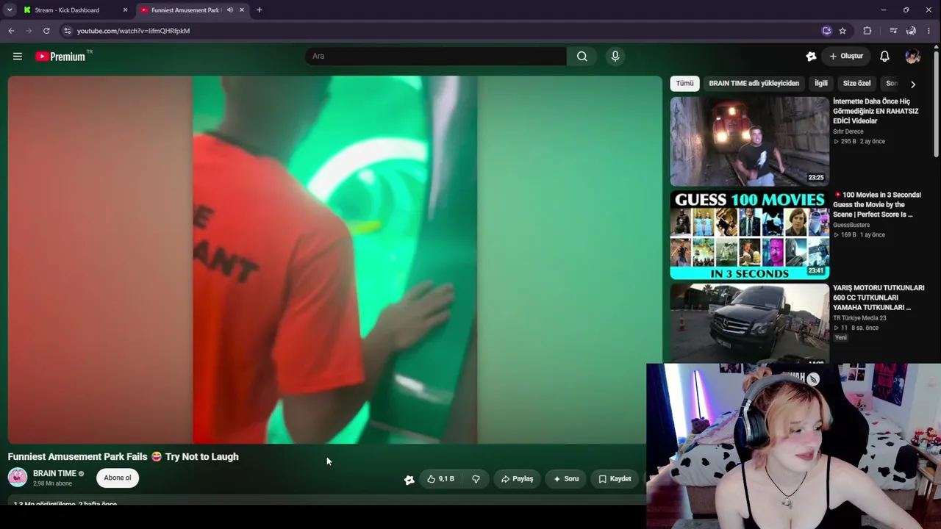Open a new browser tab

pyautogui.click(x=259, y=10)
